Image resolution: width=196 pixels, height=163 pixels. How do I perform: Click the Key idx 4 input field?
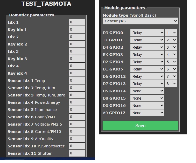point(77,73)
